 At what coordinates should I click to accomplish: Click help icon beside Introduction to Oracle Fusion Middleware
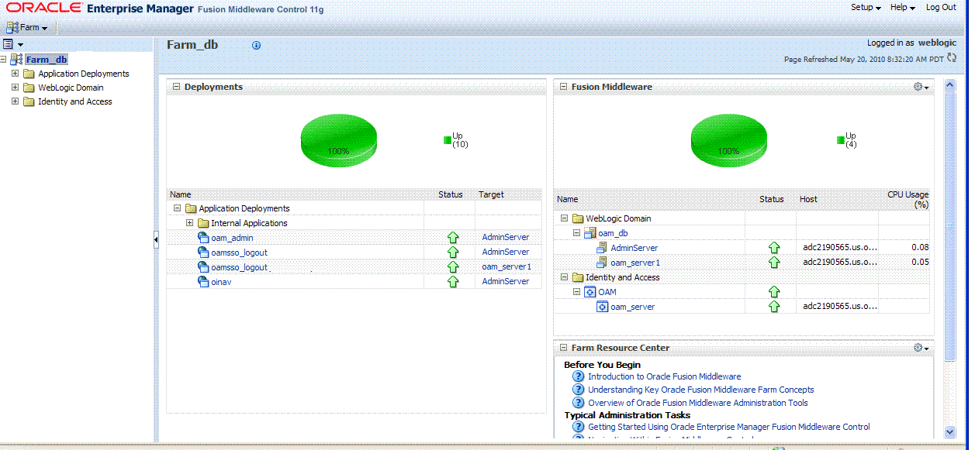pos(578,376)
